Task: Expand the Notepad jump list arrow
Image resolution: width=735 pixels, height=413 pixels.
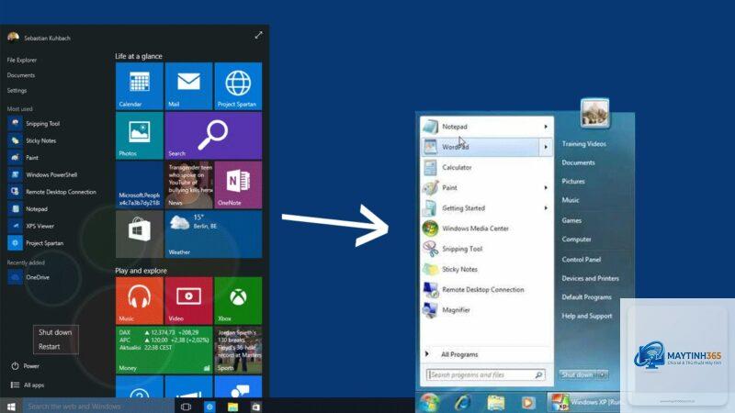Action: point(546,127)
